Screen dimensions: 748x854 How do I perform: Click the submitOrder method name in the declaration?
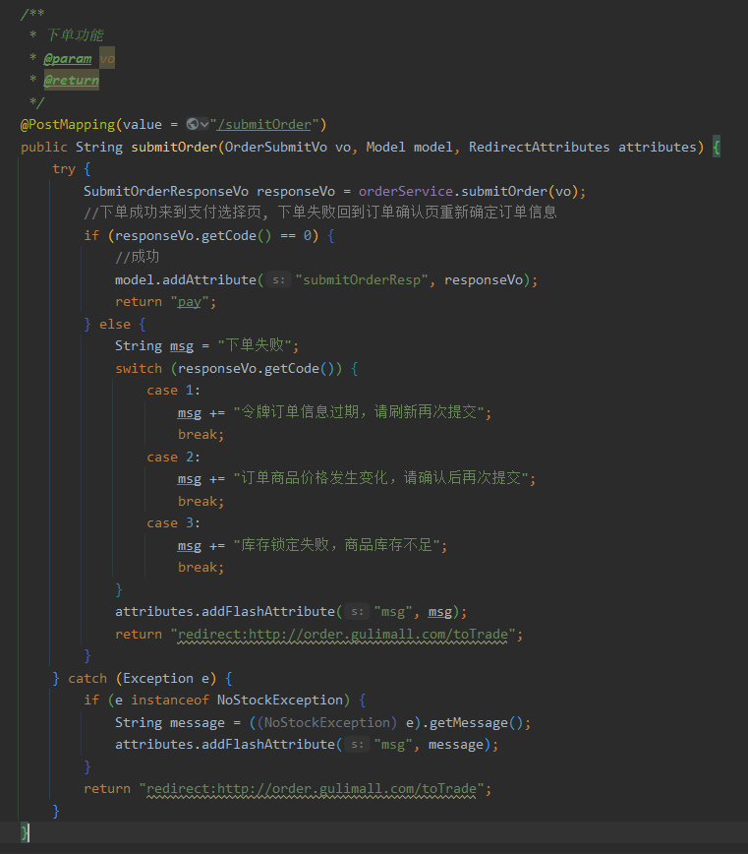pyautogui.click(x=174, y=147)
